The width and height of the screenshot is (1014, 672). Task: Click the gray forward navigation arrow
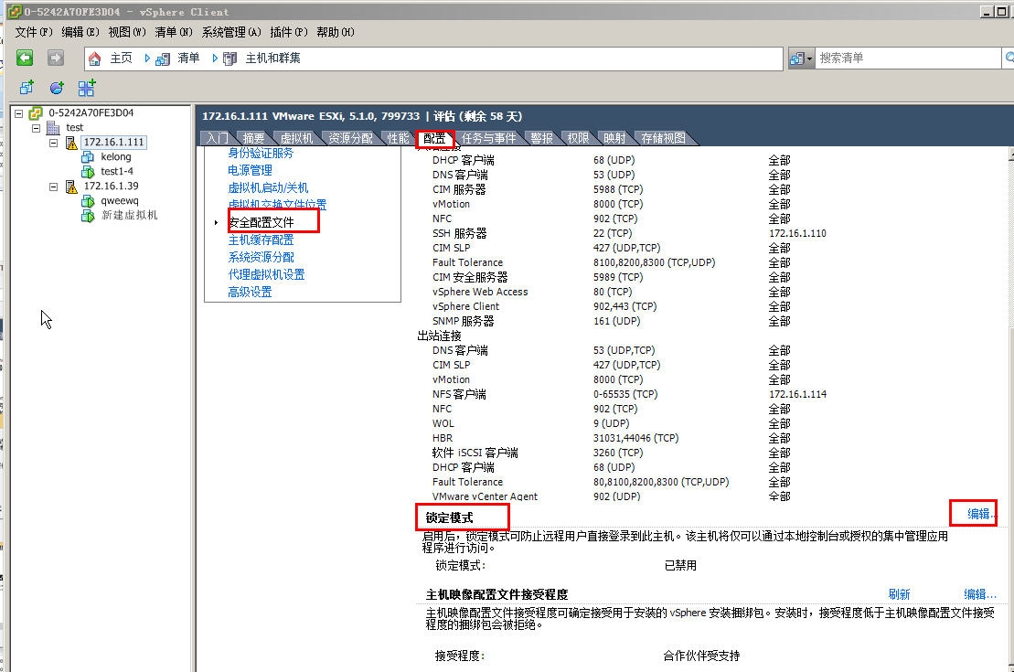click(56, 59)
